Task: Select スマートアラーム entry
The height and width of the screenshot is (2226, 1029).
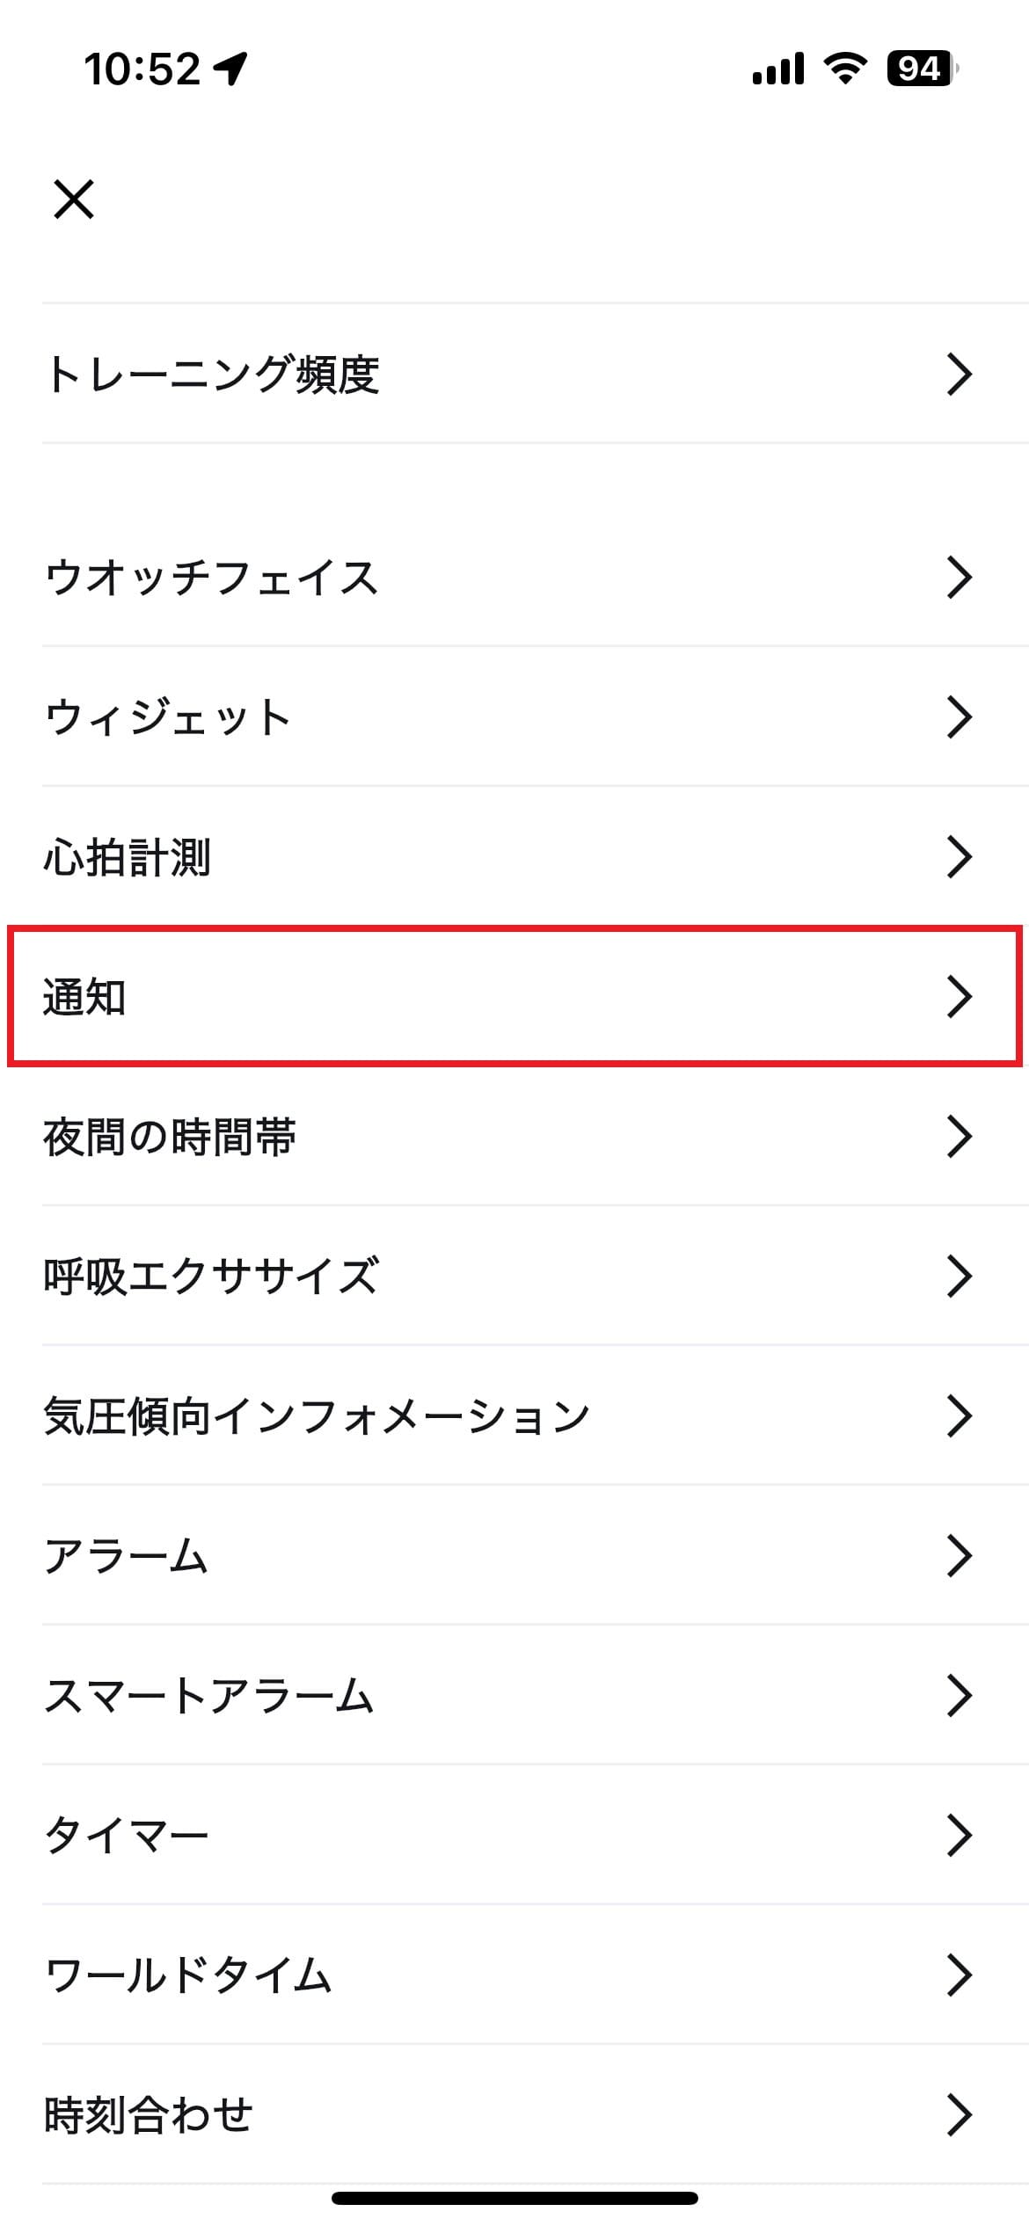Action: coord(514,1695)
